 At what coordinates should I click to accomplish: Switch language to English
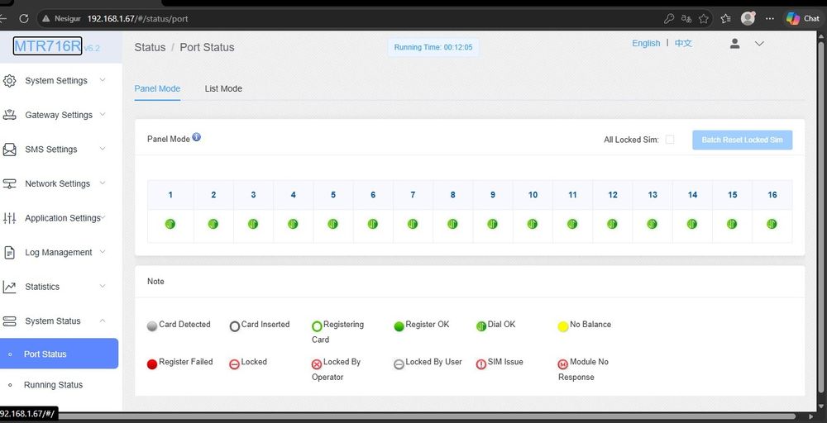646,43
